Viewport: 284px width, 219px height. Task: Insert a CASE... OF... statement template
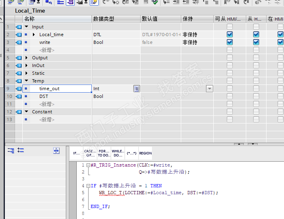[x=90, y=153]
